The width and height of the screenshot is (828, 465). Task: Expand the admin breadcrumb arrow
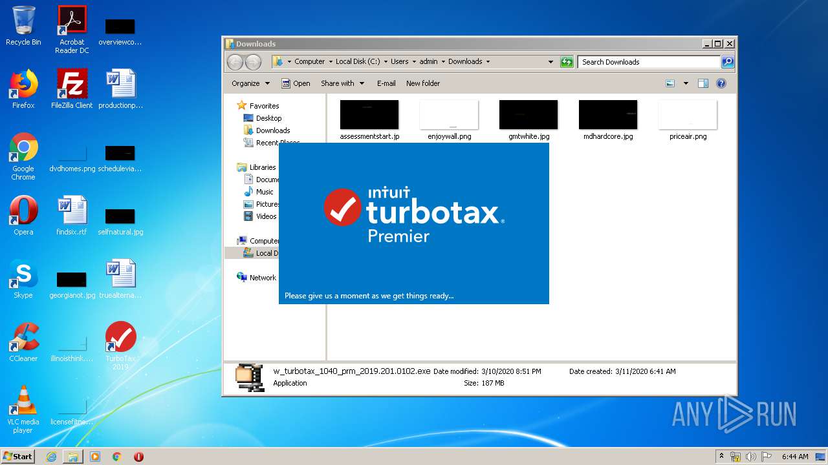coord(443,62)
